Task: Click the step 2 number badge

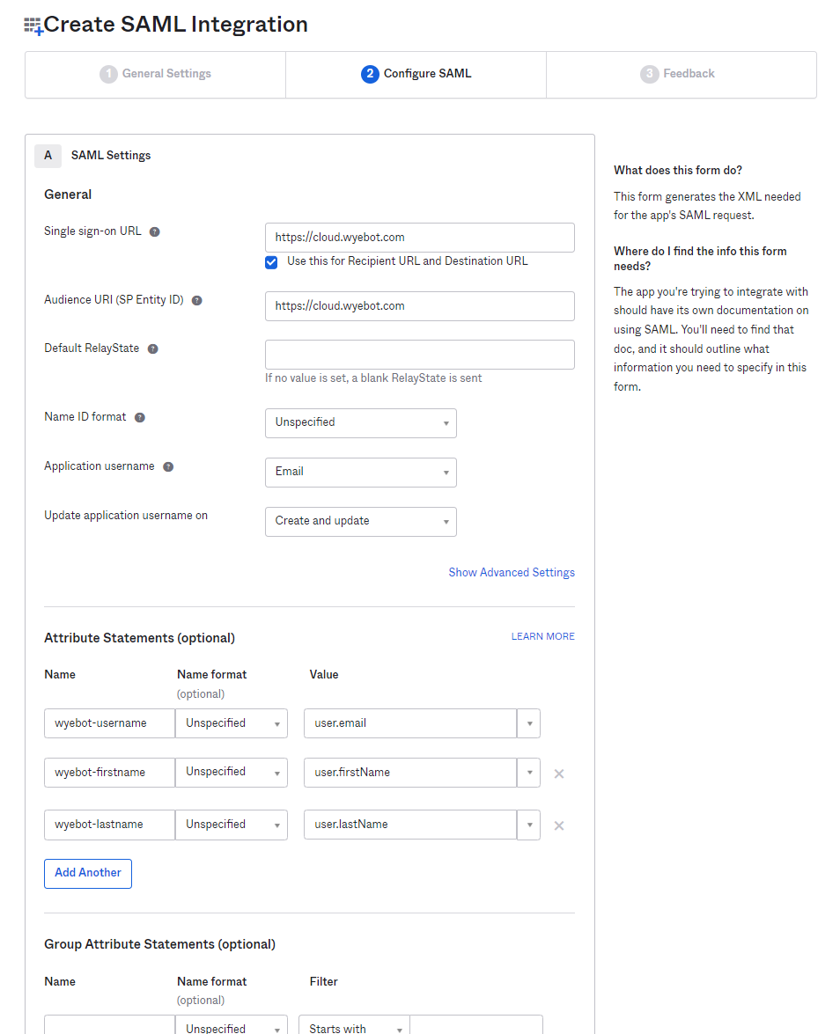Action: click(x=370, y=74)
